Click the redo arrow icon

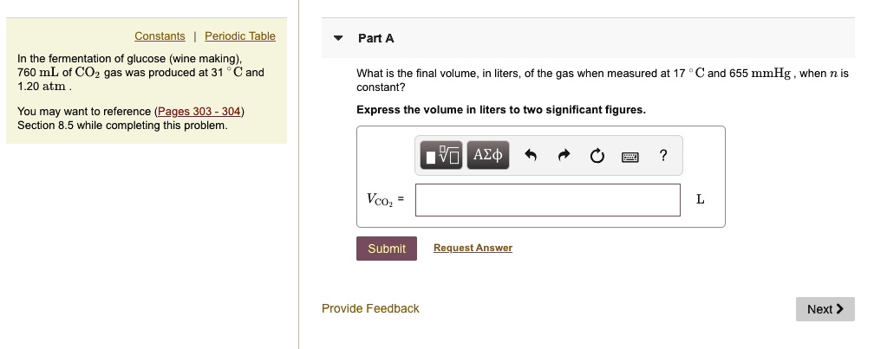click(564, 157)
